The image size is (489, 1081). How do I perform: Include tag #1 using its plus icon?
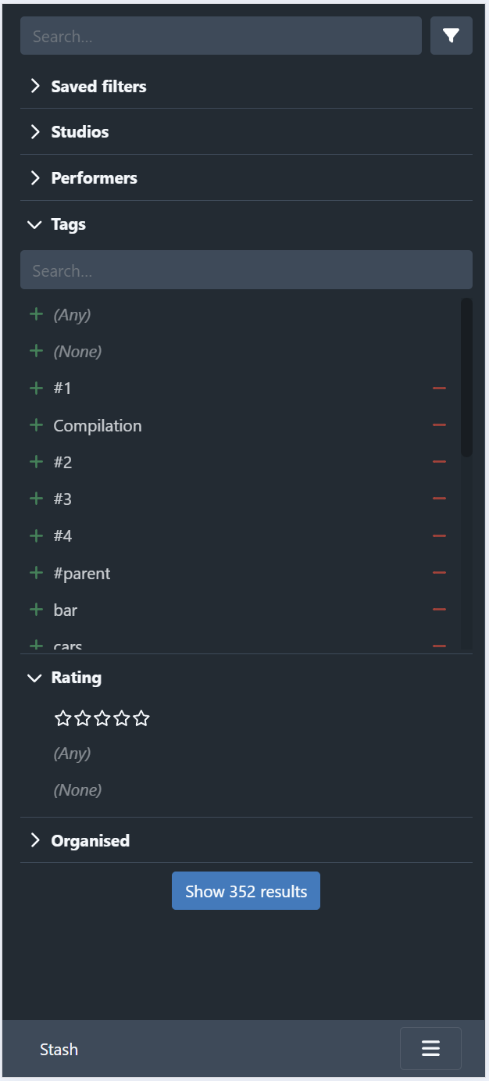pos(36,388)
